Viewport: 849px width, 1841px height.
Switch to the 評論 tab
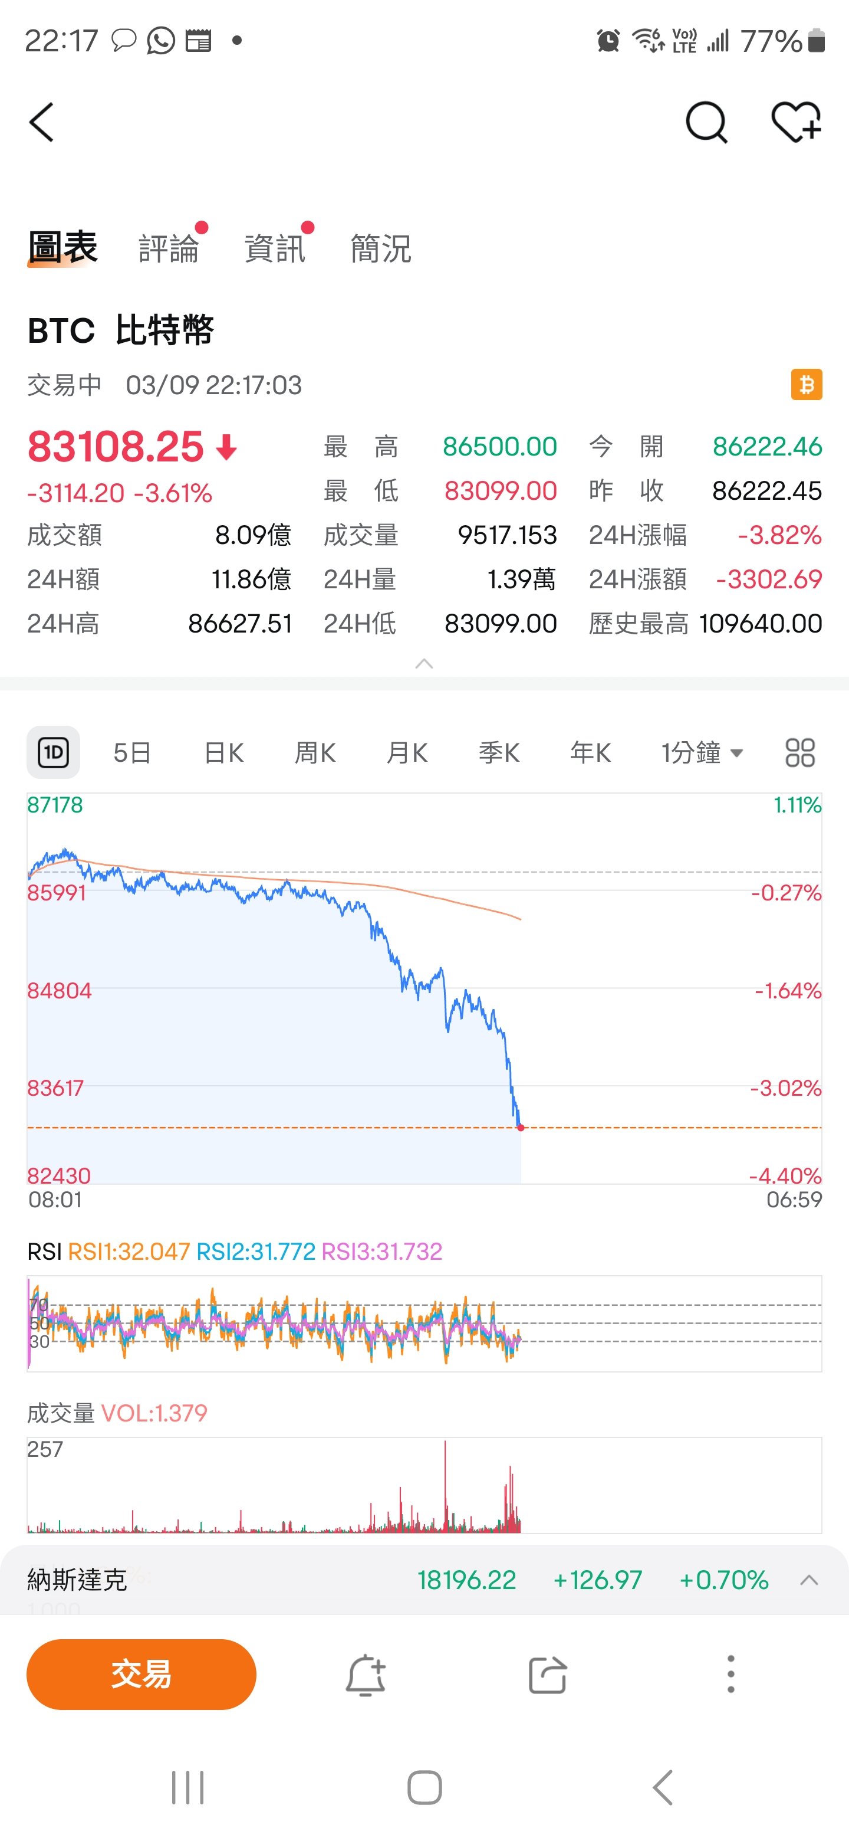(x=169, y=248)
